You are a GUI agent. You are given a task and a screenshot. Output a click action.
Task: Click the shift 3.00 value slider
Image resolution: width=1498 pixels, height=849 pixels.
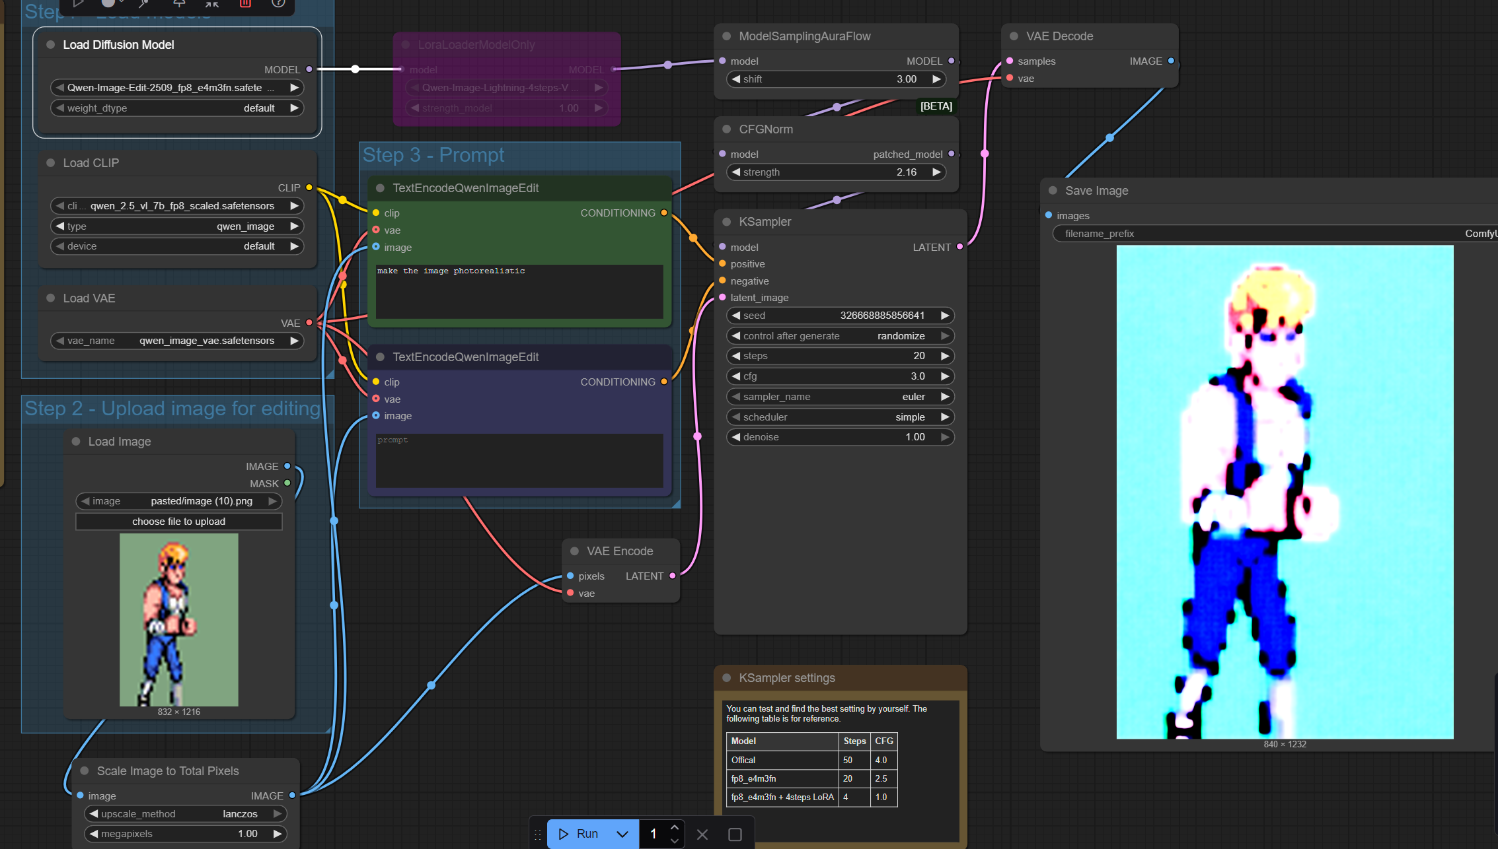point(836,79)
